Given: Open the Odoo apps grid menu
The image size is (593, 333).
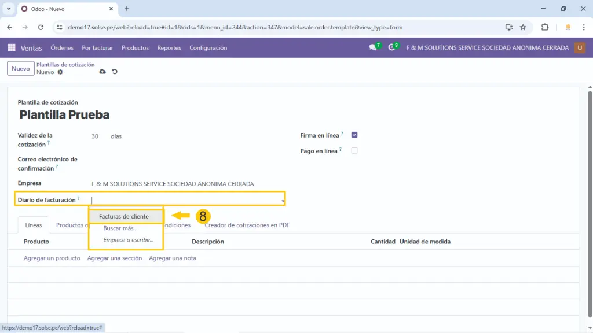Looking at the screenshot, I should pos(12,48).
